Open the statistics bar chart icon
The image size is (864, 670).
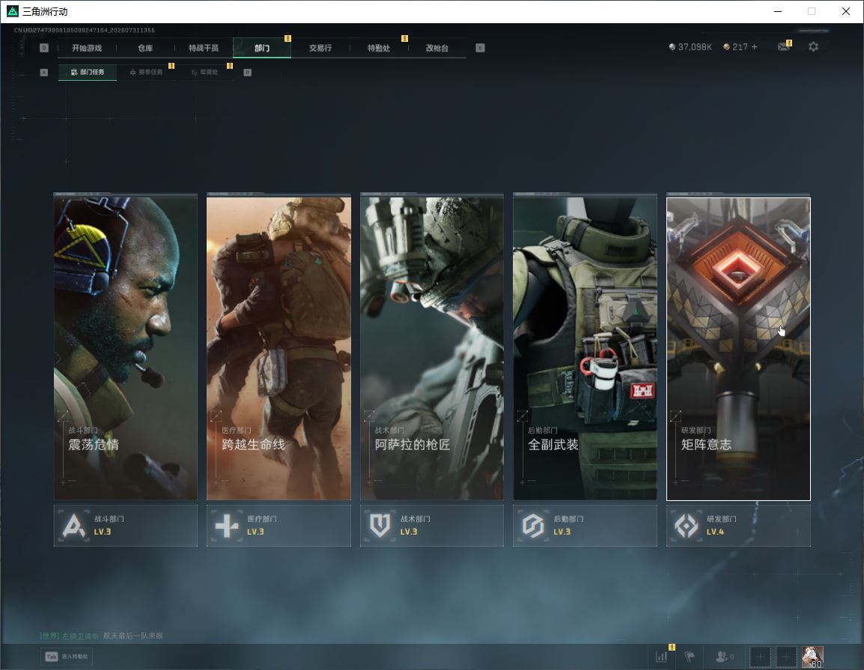click(662, 657)
